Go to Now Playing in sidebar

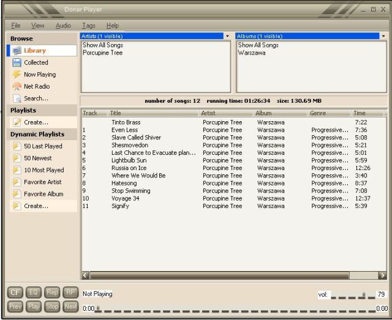[43, 75]
